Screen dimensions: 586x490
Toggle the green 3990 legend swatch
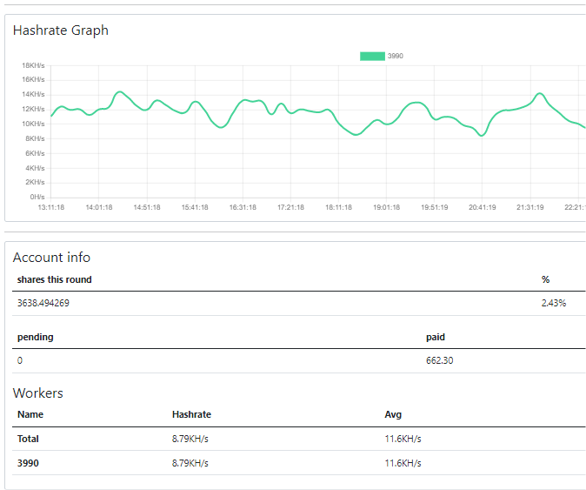point(372,56)
